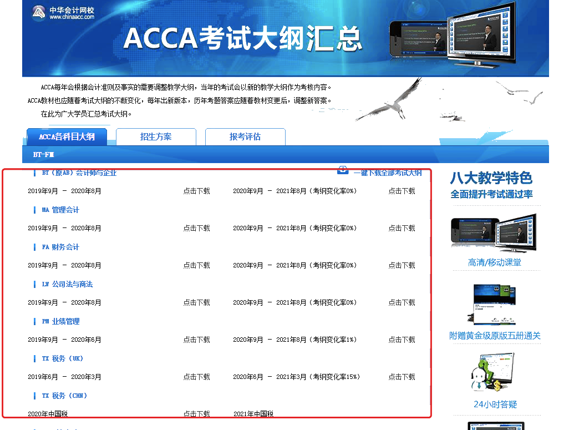Click the download icon beside 一键下载全部考试大纲

click(343, 170)
